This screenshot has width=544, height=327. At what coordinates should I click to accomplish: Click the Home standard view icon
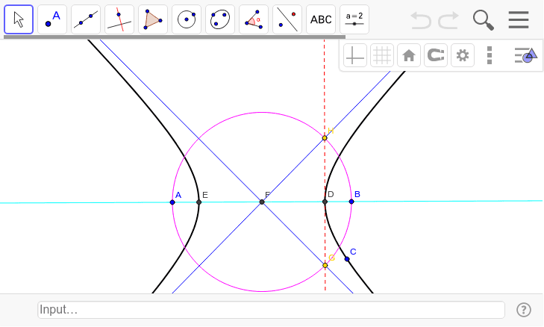click(x=409, y=55)
